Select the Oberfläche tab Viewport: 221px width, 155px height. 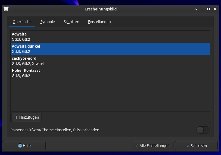(22, 22)
